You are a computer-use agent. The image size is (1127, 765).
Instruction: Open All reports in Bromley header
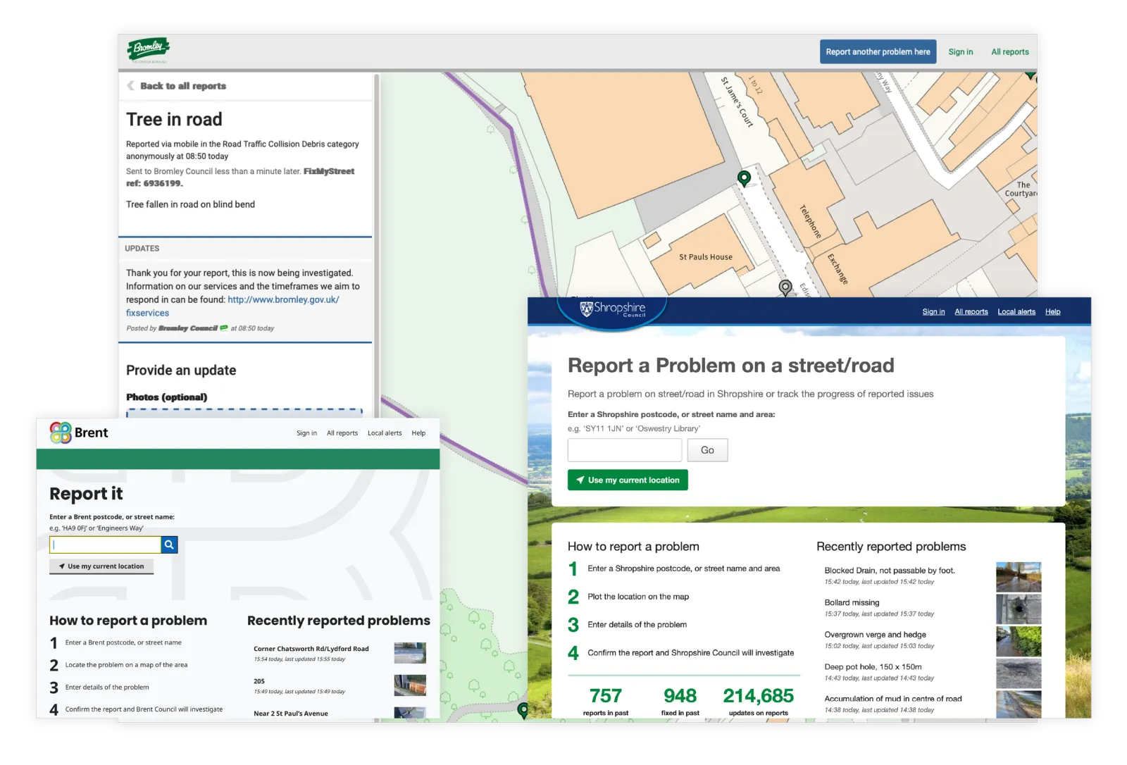tap(1009, 52)
